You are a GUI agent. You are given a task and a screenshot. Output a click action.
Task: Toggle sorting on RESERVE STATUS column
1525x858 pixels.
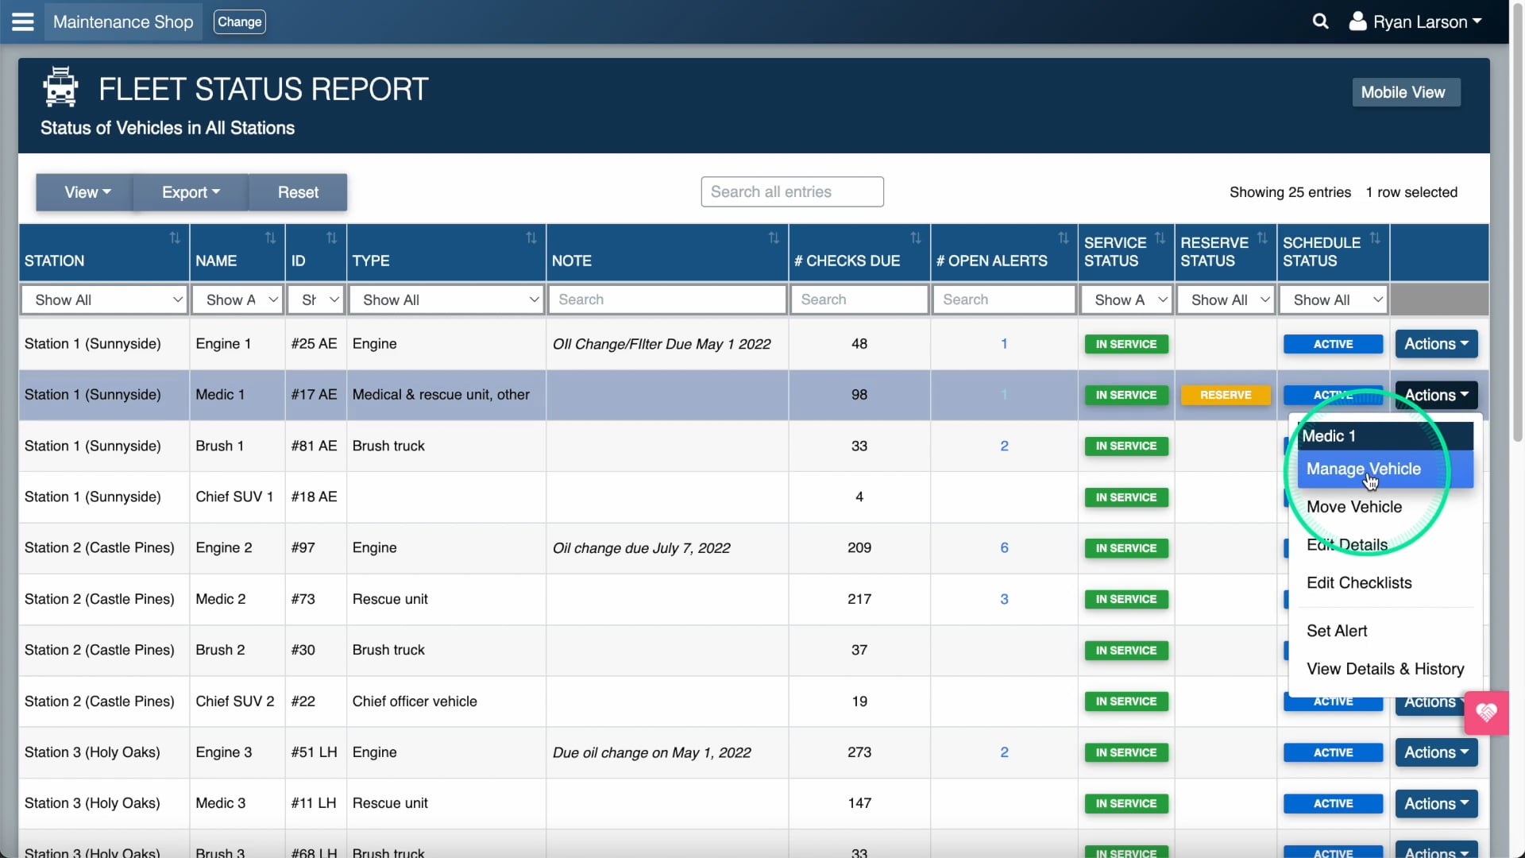[1262, 238]
